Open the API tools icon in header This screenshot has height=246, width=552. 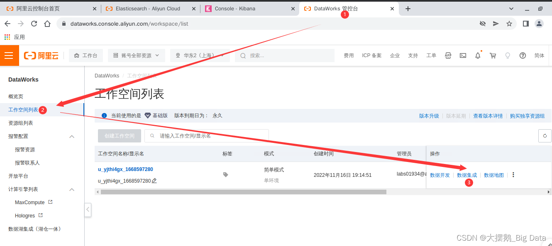pos(448,55)
